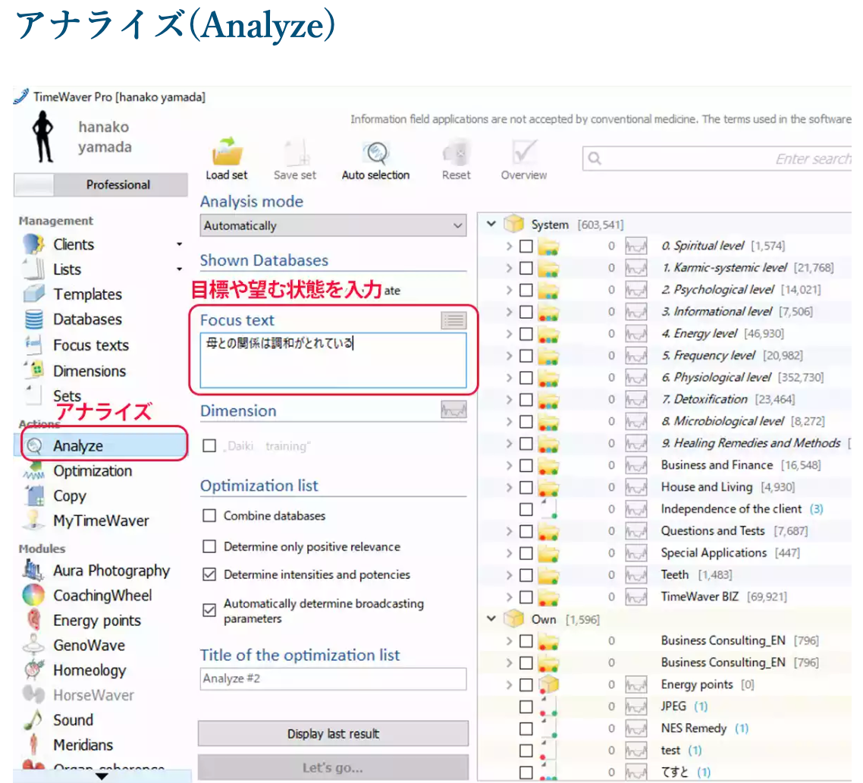Image resolution: width=863 pixels, height=783 pixels.
Task: Open the CoachingWheel module
Action: pyautogui.click(x=102, y=596)
